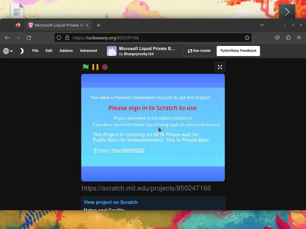The height and width of the screenshot is (229, 306).
Task: Click the green flag to start project
Action: pos(86,67)
